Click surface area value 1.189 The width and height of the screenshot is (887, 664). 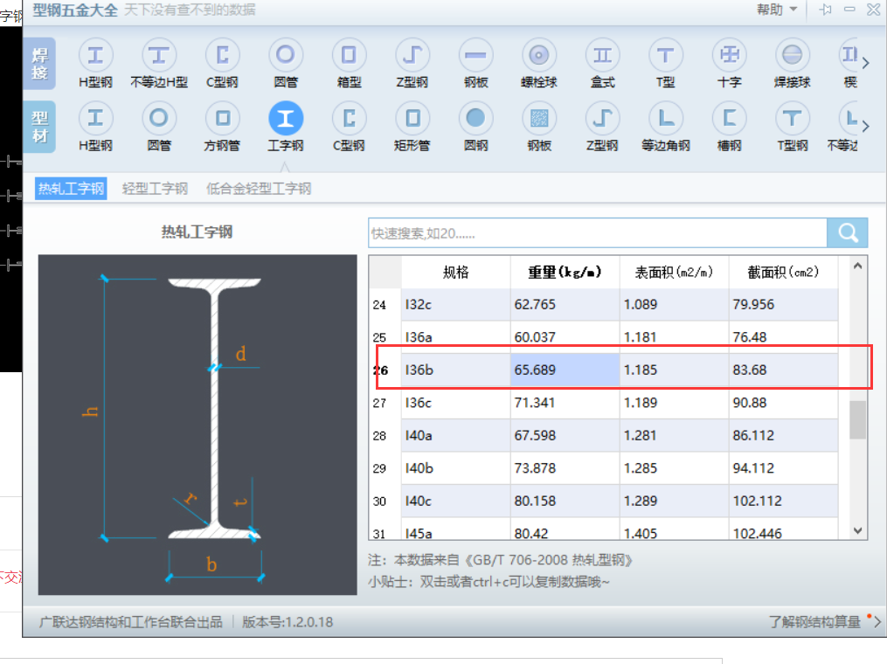pyautogui.click(x=675, y=403)
